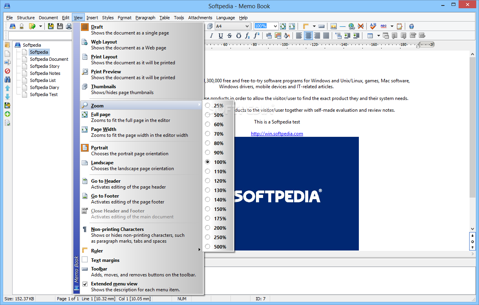The height and width of the screenshot is (305, 479).
Task: Open the File menu
Action: coord(9,18)
